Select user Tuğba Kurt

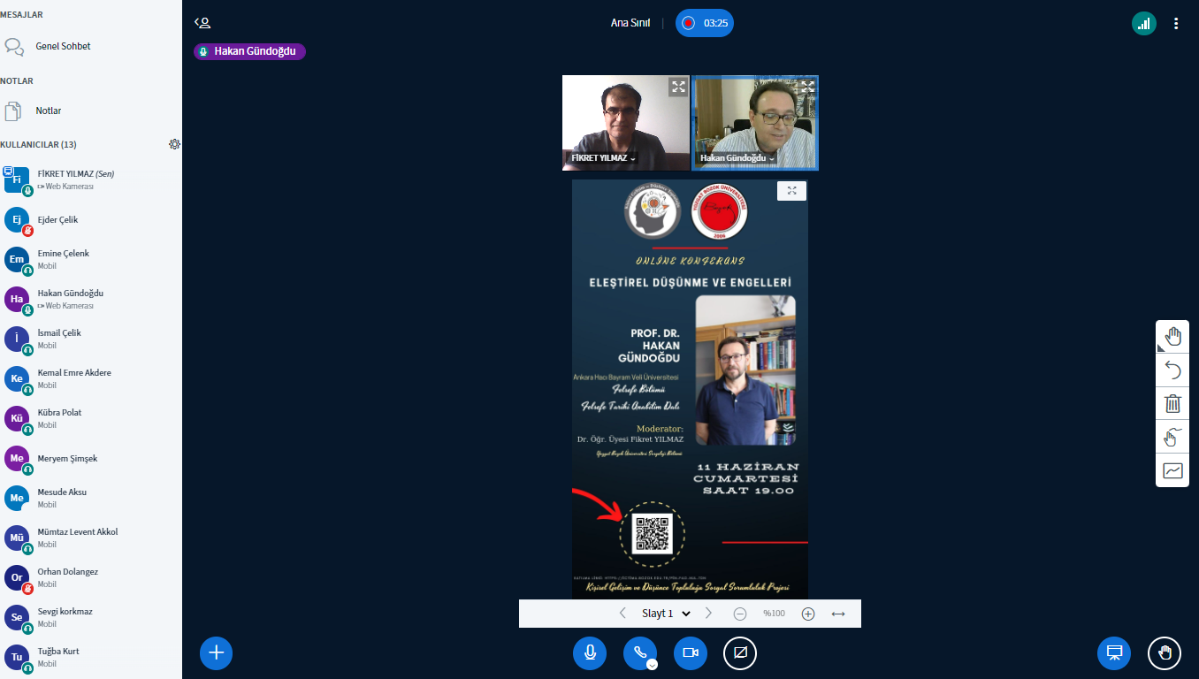tap(91, 657)
